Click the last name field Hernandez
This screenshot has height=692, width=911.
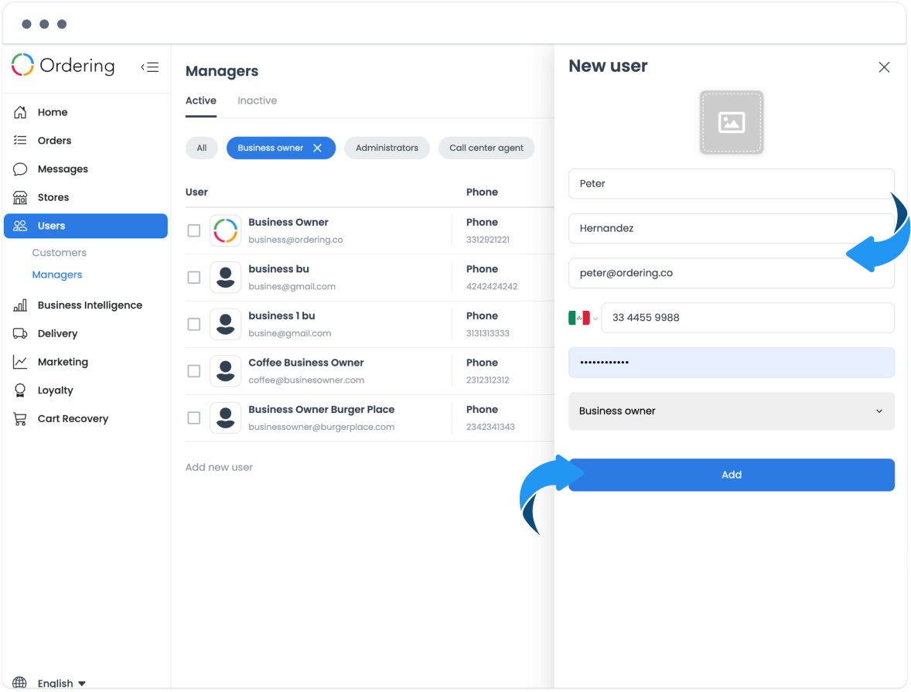tap(732, 228)
